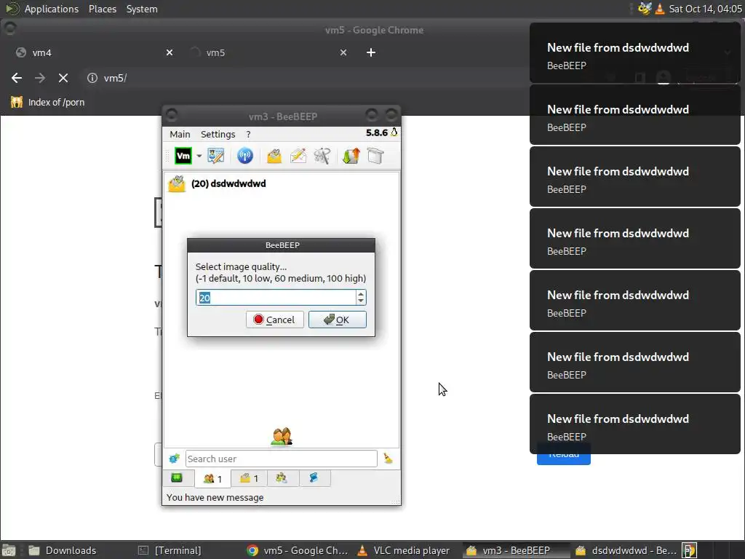Click the broom clear-search icon
Image resolution: width=745 pixels, height=559 pixels.
click(x=389, y=459)
